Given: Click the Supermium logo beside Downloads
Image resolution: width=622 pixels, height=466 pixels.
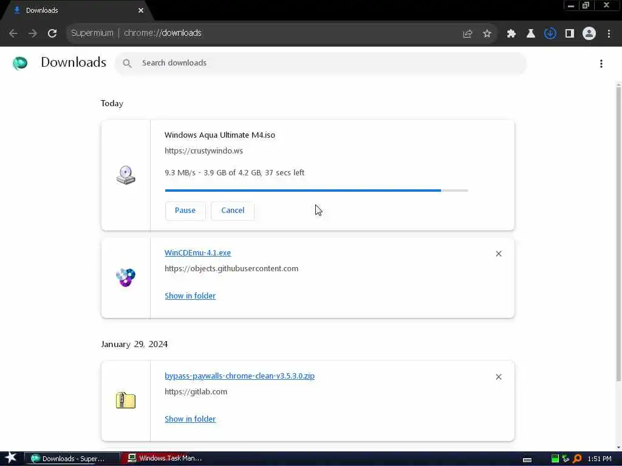Looking at the screenshot, I should [20, 63].
